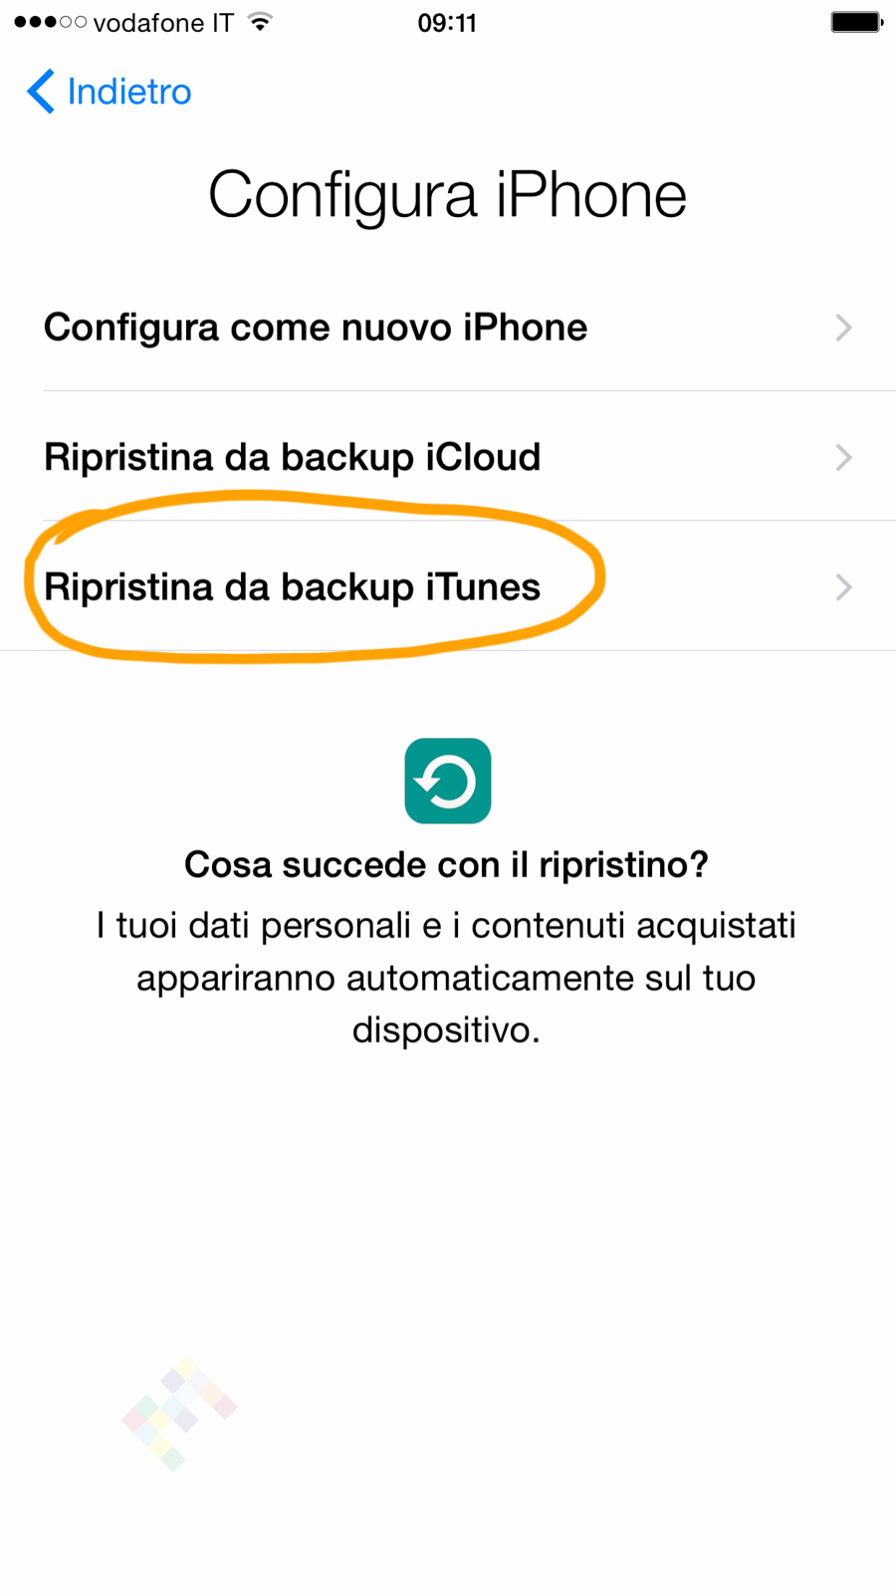Tap the Cosa succede con il ripristino heading

(446, 864)
